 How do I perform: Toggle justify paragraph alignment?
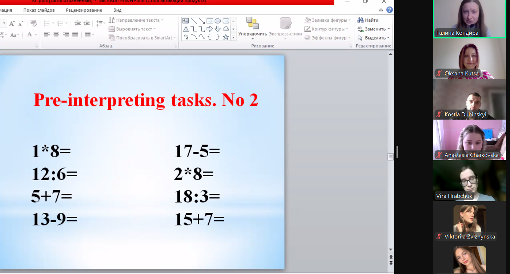point(75,35)
